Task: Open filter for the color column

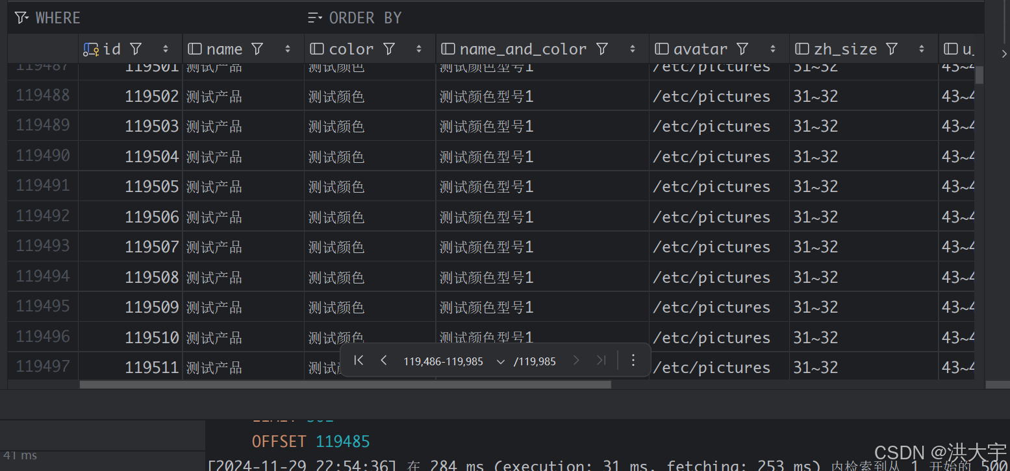Action: point(389,49)
